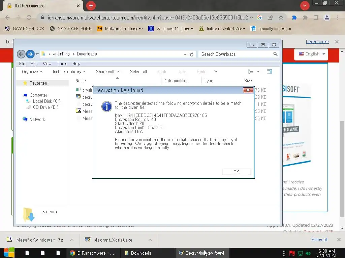This screenshot has height=258, width=345.
Task: Click the Explorer forward arrow button
Action: coord(30,54)
